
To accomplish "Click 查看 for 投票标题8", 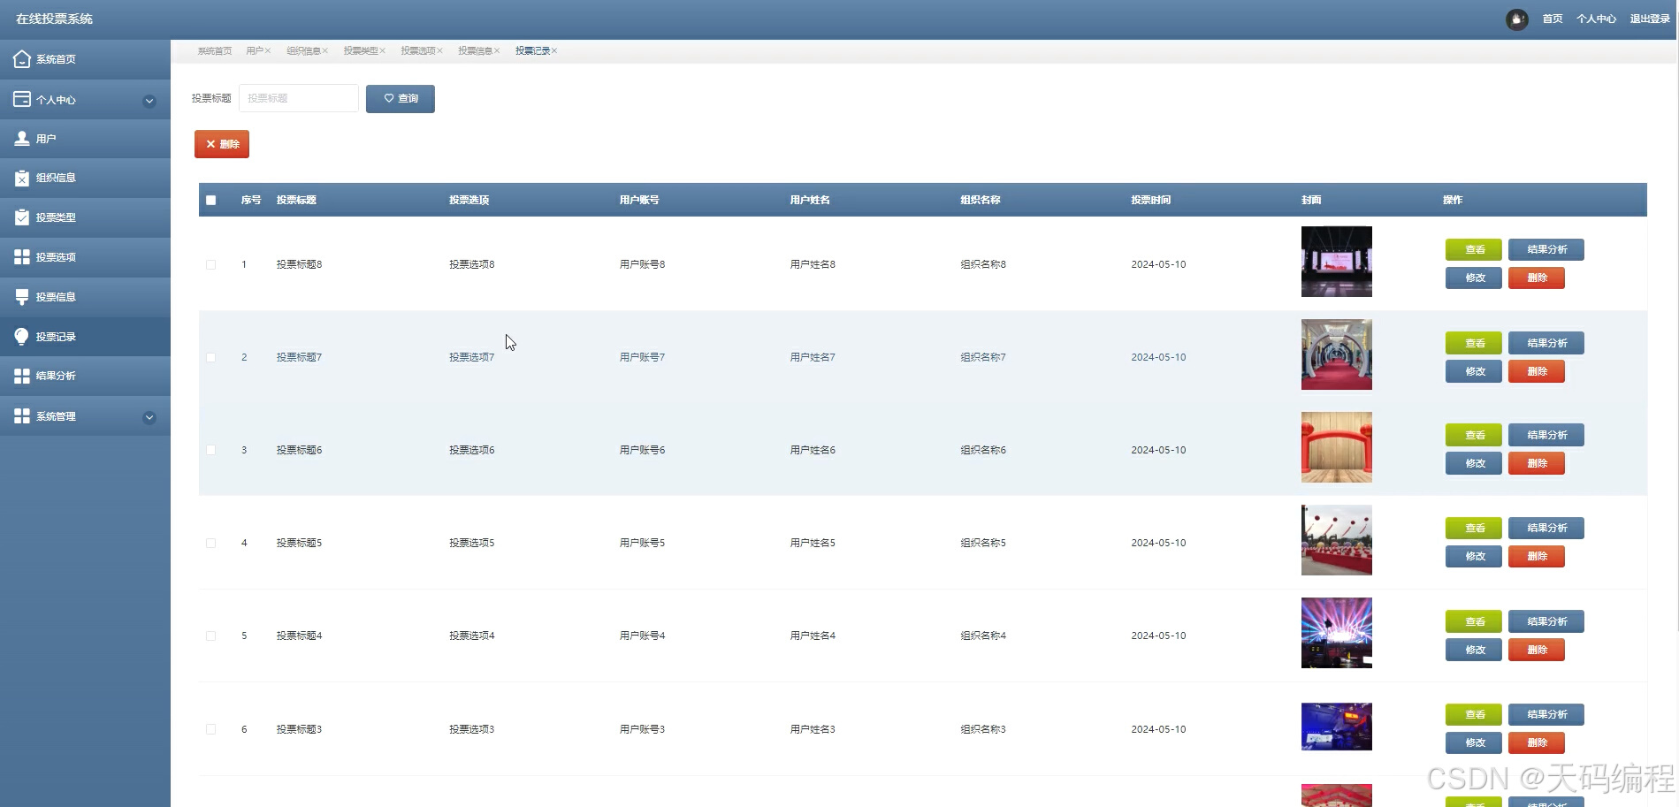I will (x=1474, y=250).
